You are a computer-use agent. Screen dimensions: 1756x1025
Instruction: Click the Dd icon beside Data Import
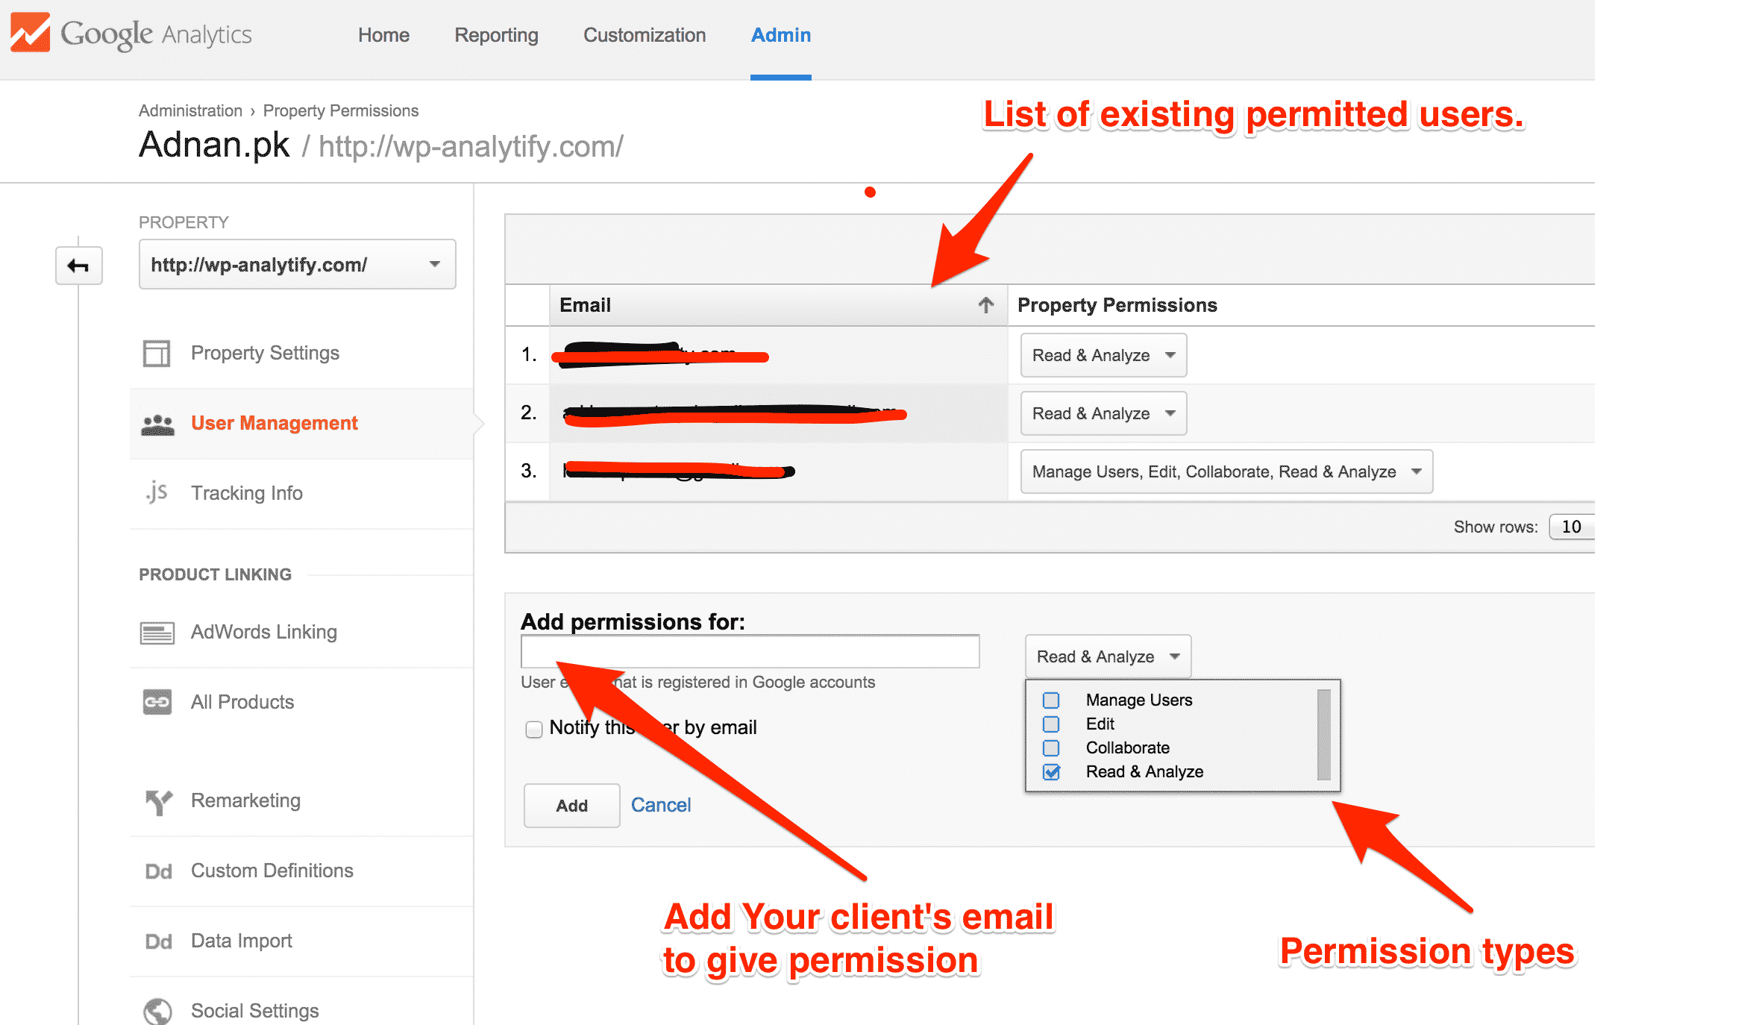[158, 941]
